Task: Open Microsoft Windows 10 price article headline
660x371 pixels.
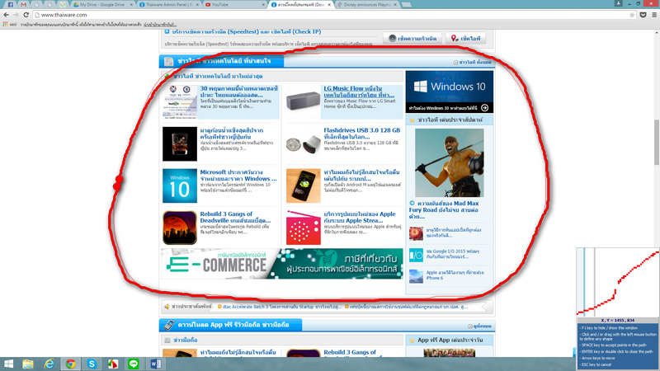Action: pos(238,176)
